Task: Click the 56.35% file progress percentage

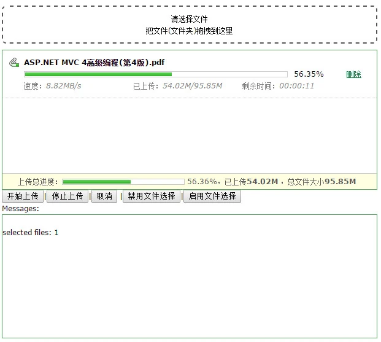Action: [x=309, y=74]
